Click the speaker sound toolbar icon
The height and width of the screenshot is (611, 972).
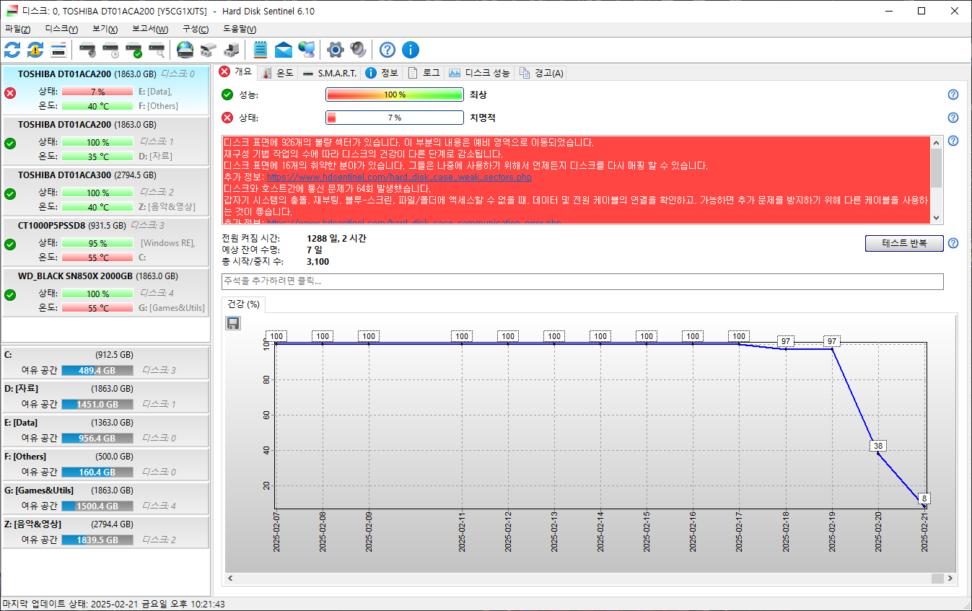(359, 50)
